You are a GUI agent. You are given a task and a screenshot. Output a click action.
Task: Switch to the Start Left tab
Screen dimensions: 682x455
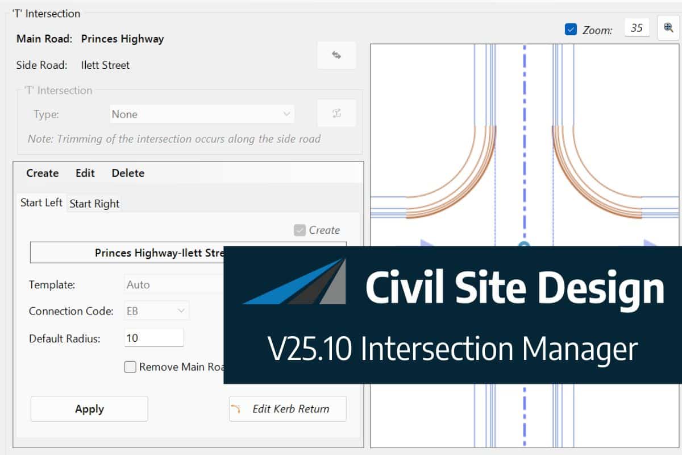[41, 202]
